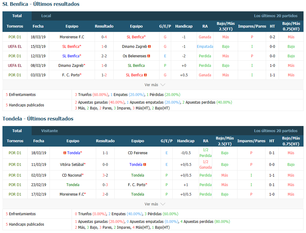Screen dimensions: 306x233
Task: Open Moreirense F.C link in the 17/02/19 row
Action: coord(72,194)
